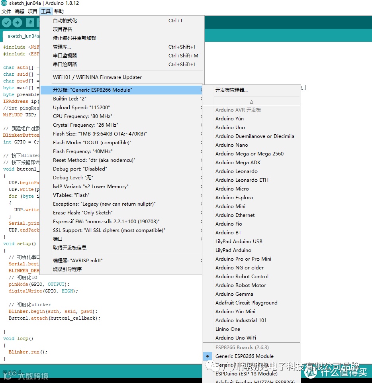Open lwIP Variant "v2 Lower Memory" option
Image resolution: width=372 pixels, height=383 pixels.
click(121, 187)
